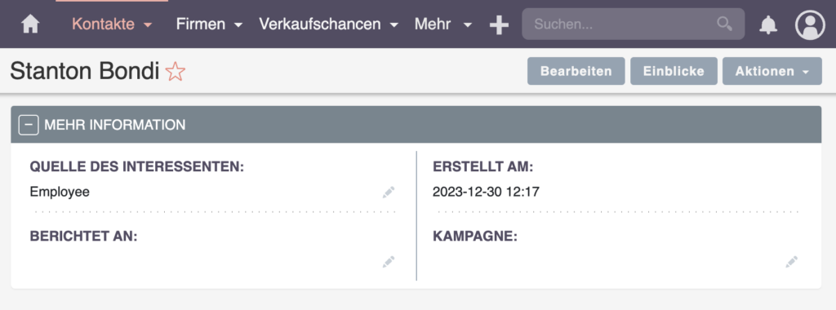Viewport: 836px width, 310px height.
Task: Click the Bearbeiten button
Action: (576, 71)
